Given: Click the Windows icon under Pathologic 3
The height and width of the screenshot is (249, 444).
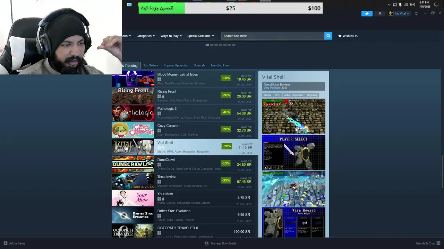Looking at the screenshot, I should 159,113.
